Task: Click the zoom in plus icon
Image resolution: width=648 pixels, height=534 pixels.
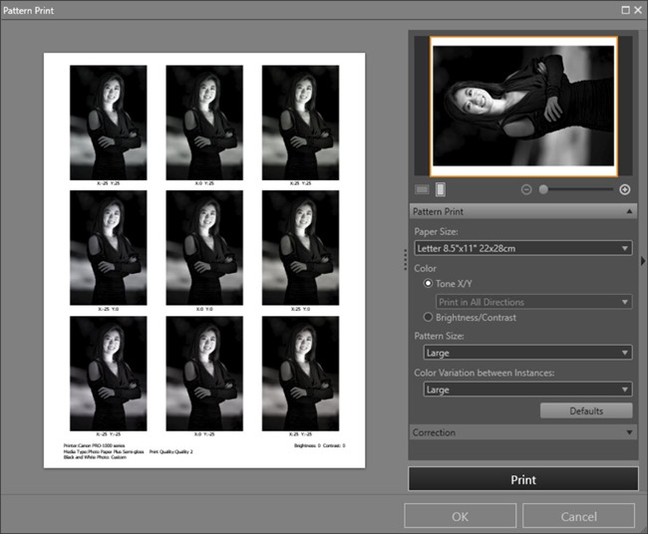Action: 625,189
